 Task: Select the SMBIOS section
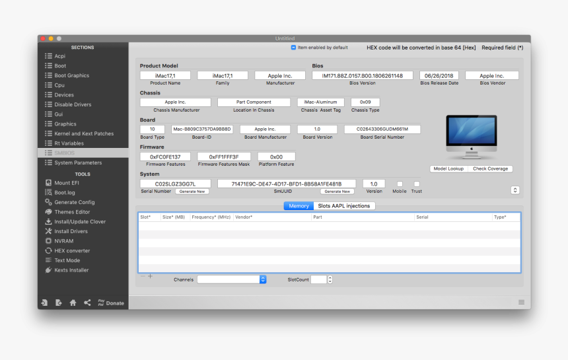point(83,153)
